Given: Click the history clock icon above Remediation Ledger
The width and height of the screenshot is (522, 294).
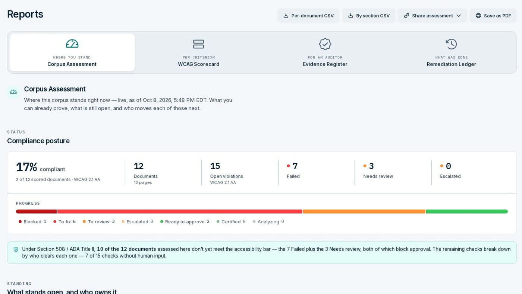Looking at the screenshot, I should click(451, 44).
